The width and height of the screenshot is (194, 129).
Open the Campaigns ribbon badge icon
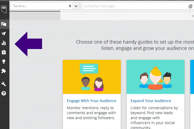click(4, 62)
